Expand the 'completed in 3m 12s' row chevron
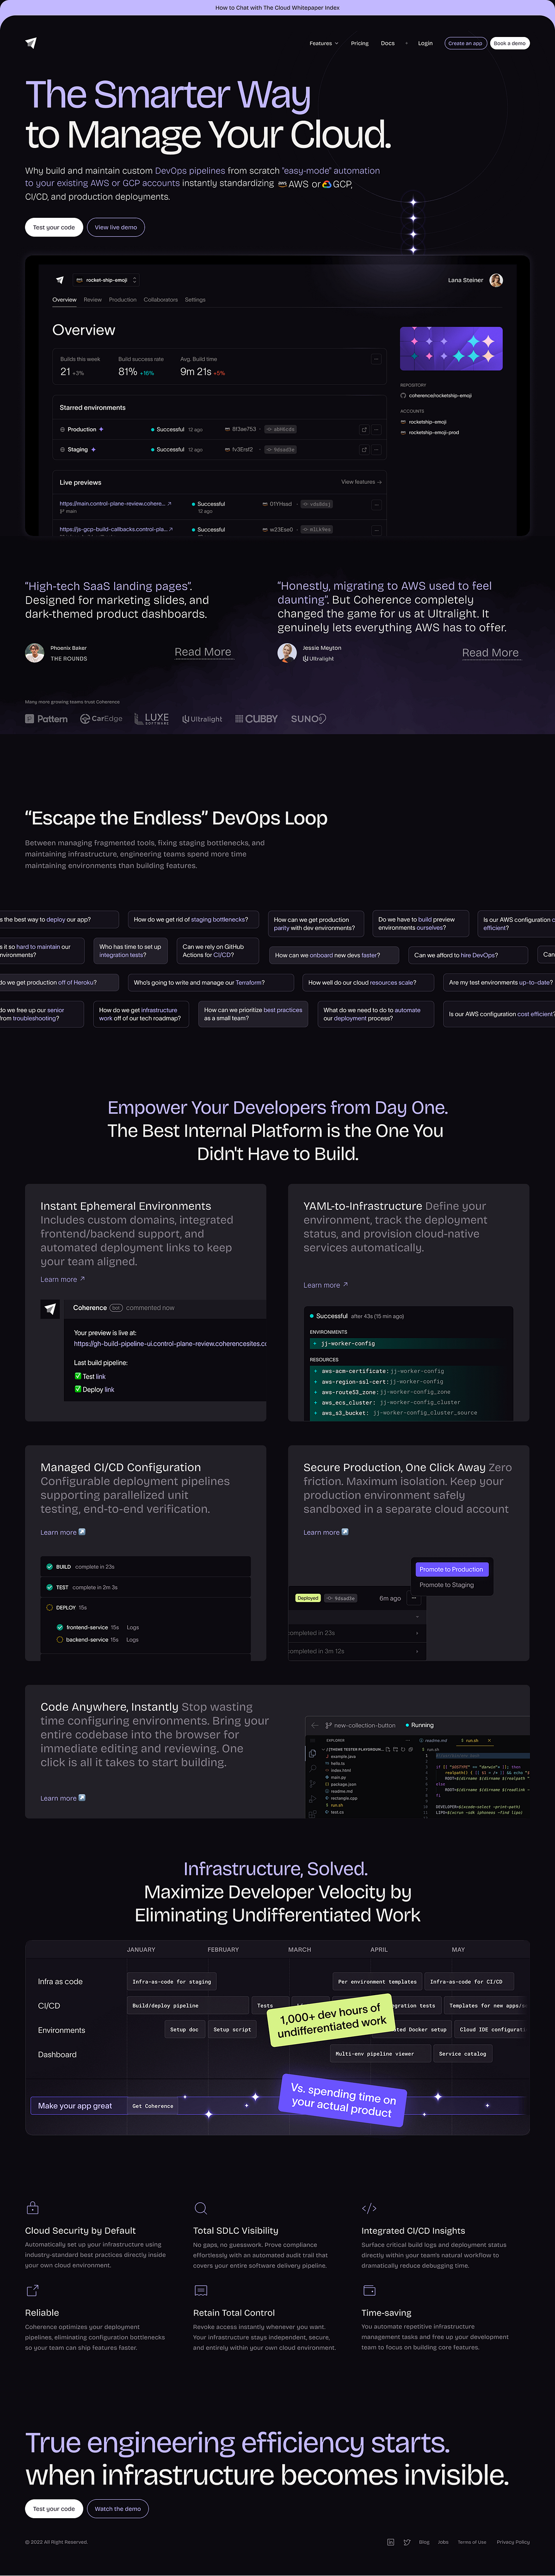This screenshot has height=2576, width=555. point(417,1651)
